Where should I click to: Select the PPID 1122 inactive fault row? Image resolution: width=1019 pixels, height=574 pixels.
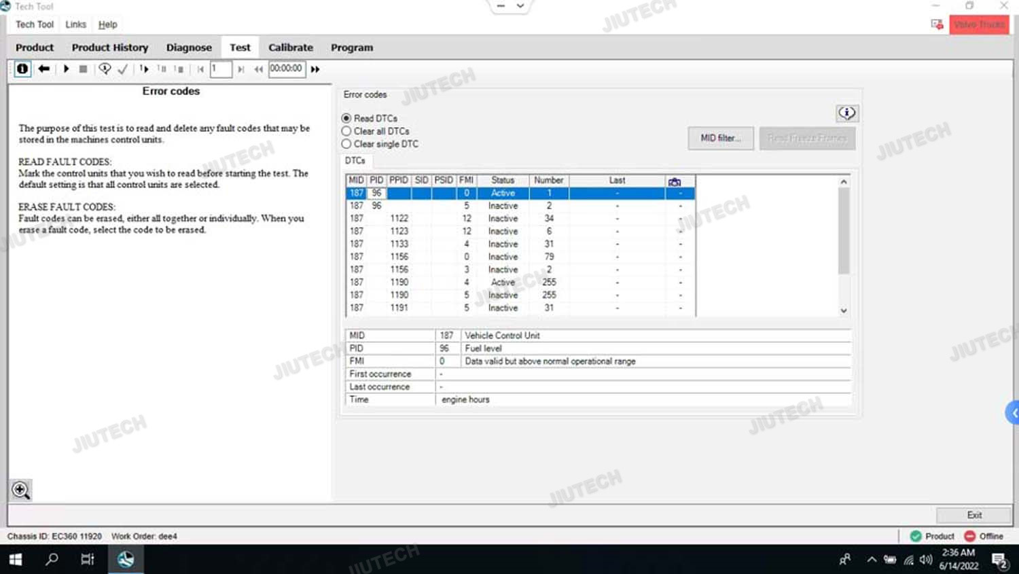click(x=503, y=219)
